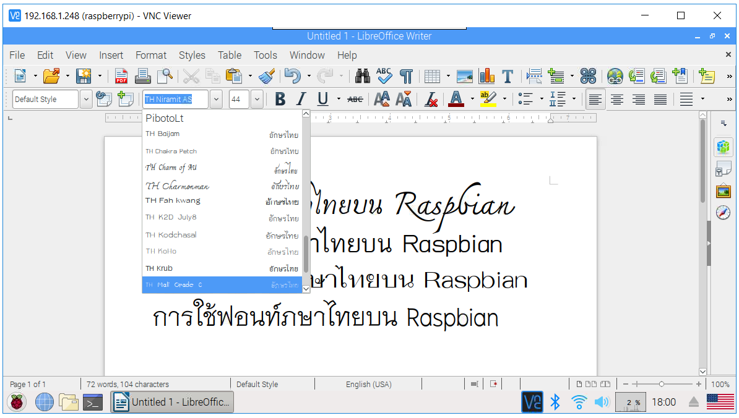Toggle italic formatting

(x=301, y=99)
